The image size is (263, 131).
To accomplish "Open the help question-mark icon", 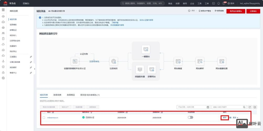I will (x=224, y=3).
